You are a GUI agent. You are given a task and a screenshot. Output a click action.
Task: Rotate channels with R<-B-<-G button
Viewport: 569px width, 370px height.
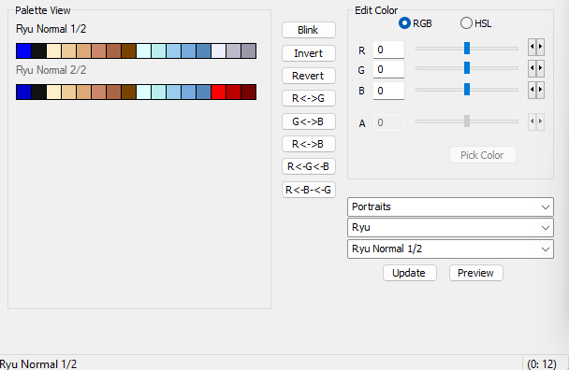[x=309, y=190]
